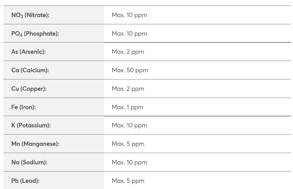Select the Ca (Calcium) label
This screenshot has height=189, width=293.
click(x=30, y=70)
